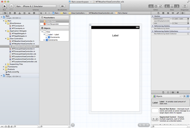Open the Organizer window

[x=184, y=6]
